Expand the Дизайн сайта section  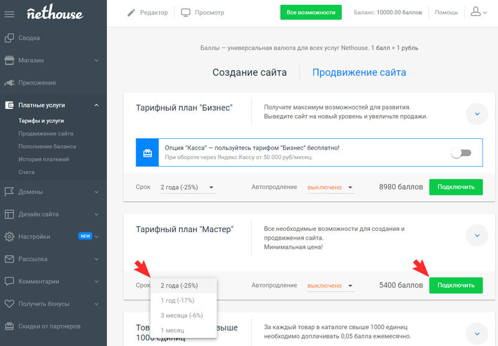[x=96, y=214]
